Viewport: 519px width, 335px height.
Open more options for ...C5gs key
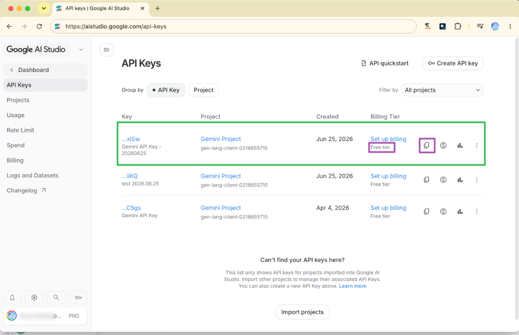click(476, 211)
